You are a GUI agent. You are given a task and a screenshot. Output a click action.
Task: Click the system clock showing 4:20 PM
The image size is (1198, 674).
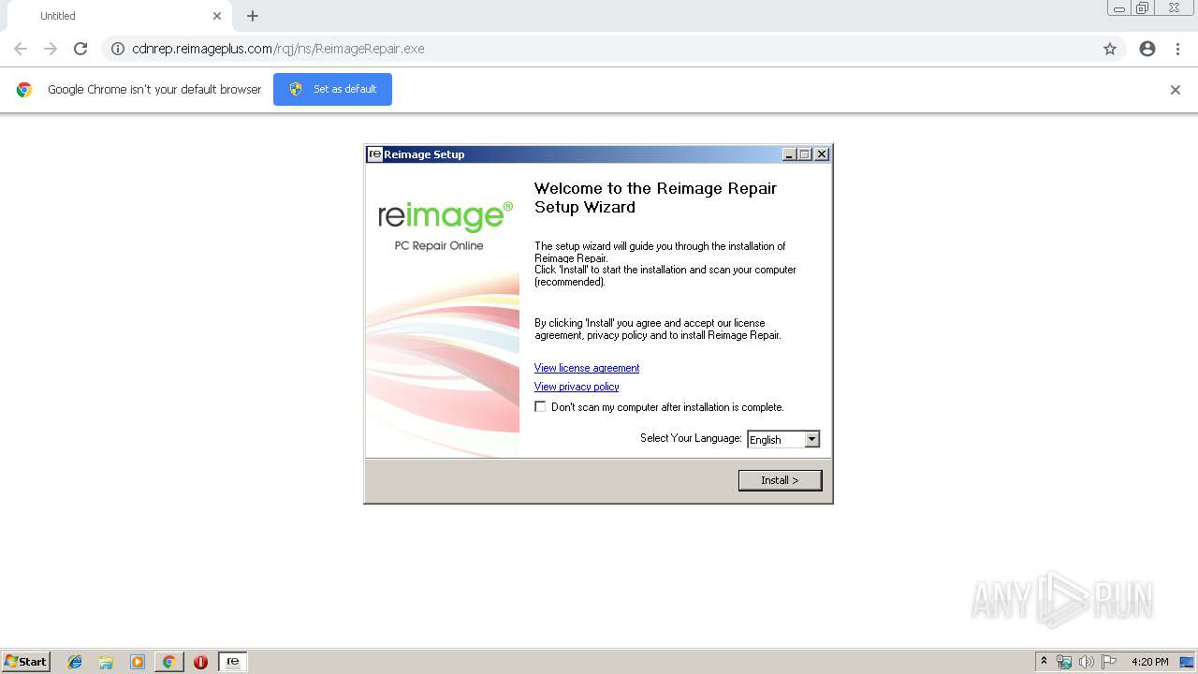[1149, 662]
